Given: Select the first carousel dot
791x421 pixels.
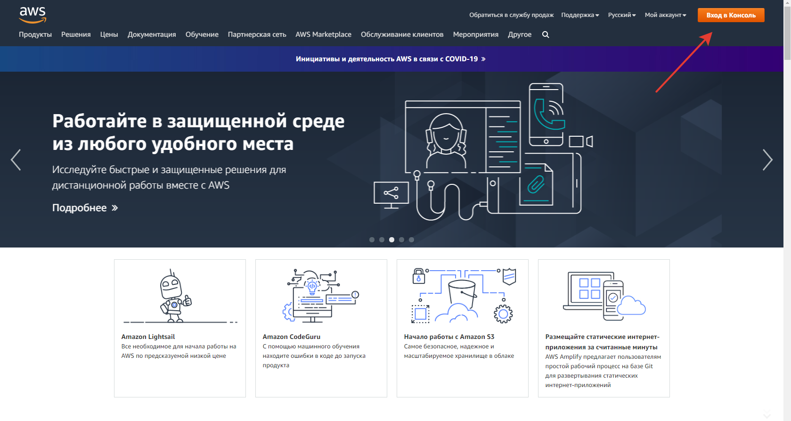Looking at the screenshot, I should pos(372,239).
